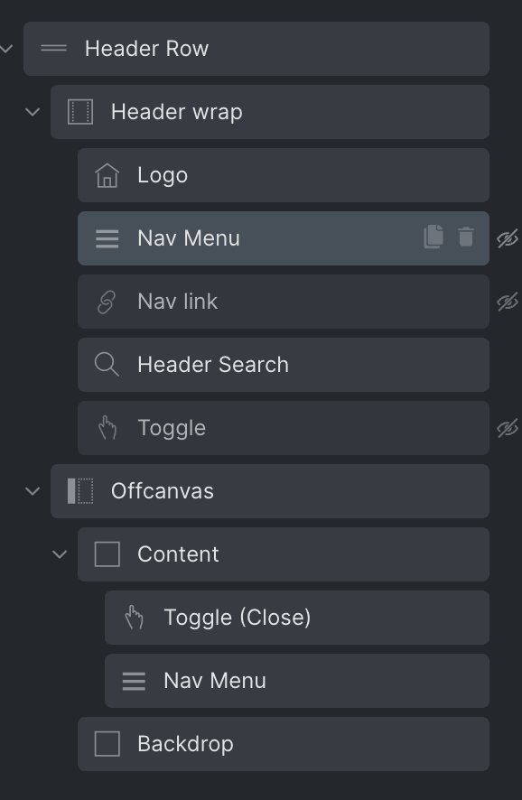Collapse the Content element chevron
The image size is (522, 800).
click(60, 554)
